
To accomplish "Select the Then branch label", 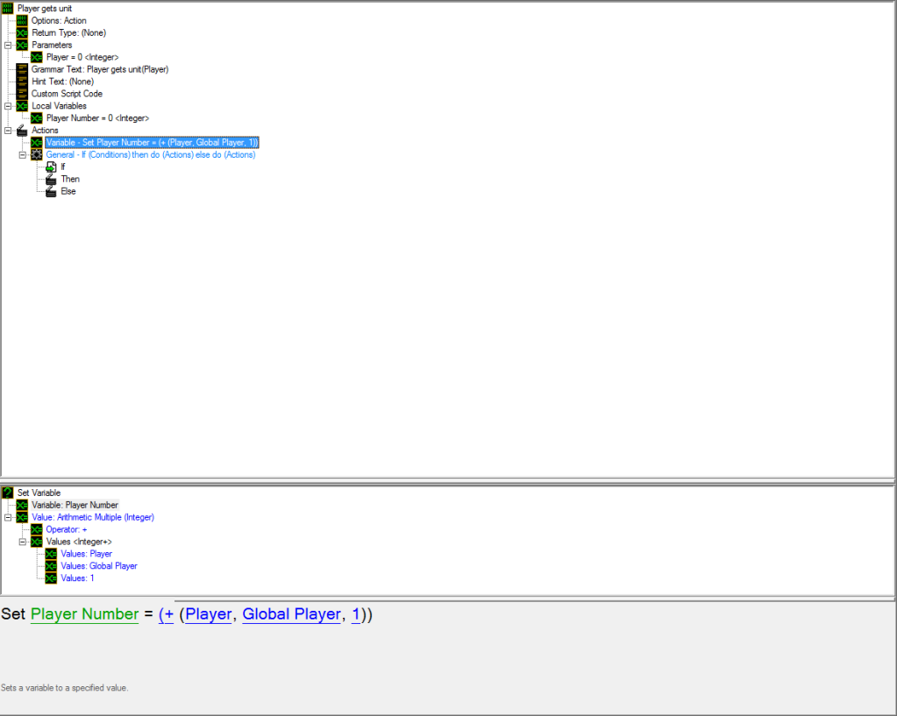I will (x=70, y=179).
